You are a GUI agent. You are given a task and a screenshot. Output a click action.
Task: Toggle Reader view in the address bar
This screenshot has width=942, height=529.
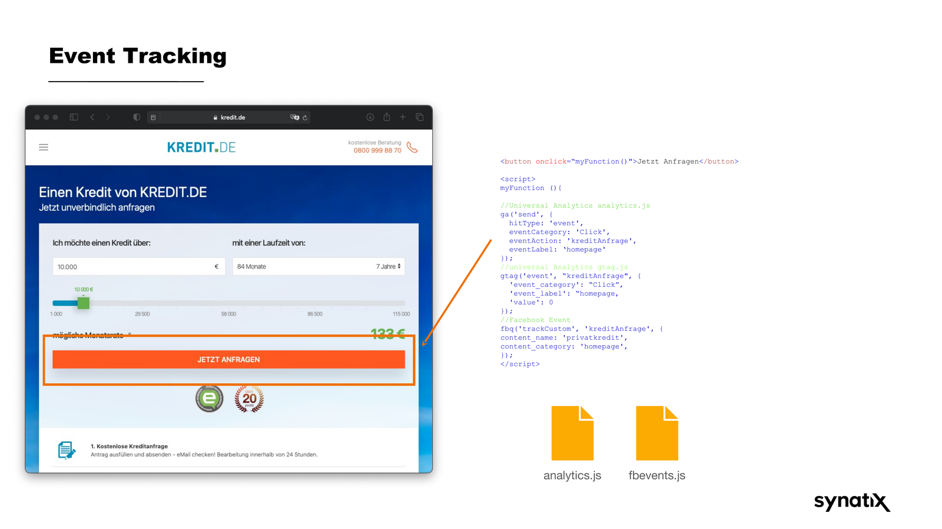click(153, 118)
